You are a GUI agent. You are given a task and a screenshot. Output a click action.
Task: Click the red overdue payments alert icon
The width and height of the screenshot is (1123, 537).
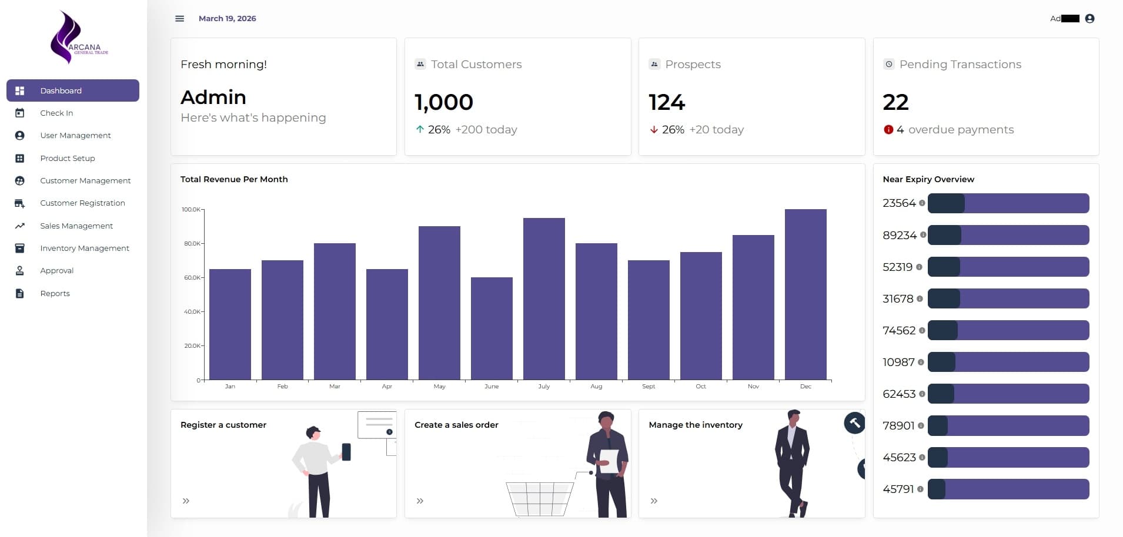coord(889,130)
